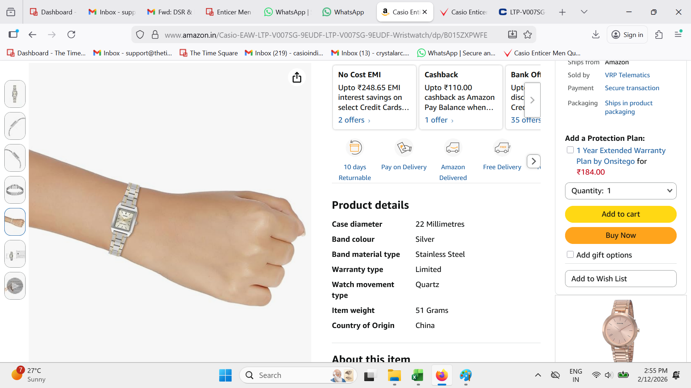Switch to Fwd: DSR Gmail tab
The height and width of the screenshot is (388, 691).
(x=170, y=12)
